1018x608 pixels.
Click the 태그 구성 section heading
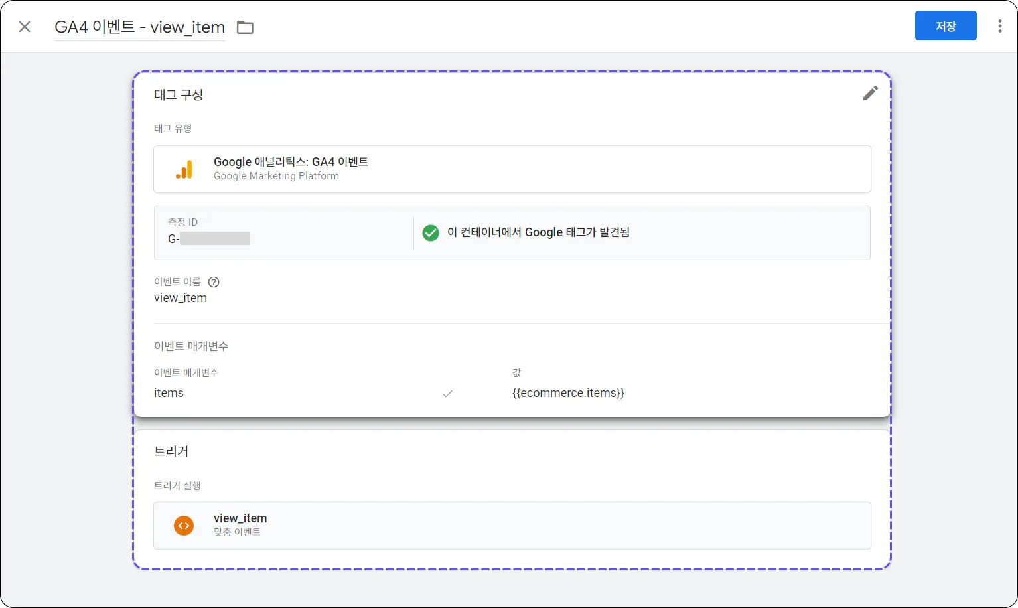(179, 94)
